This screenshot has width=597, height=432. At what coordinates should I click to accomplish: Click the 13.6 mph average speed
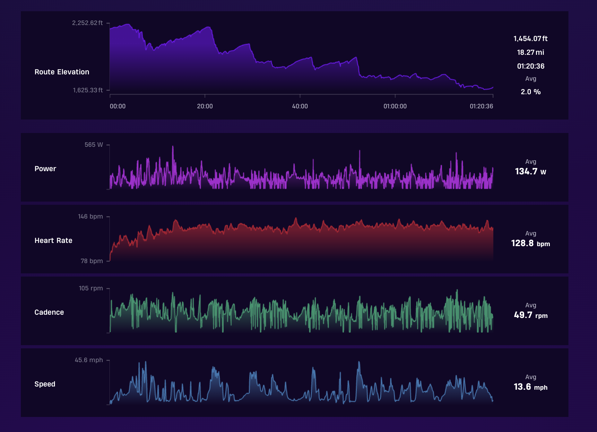tap(531, 387)
